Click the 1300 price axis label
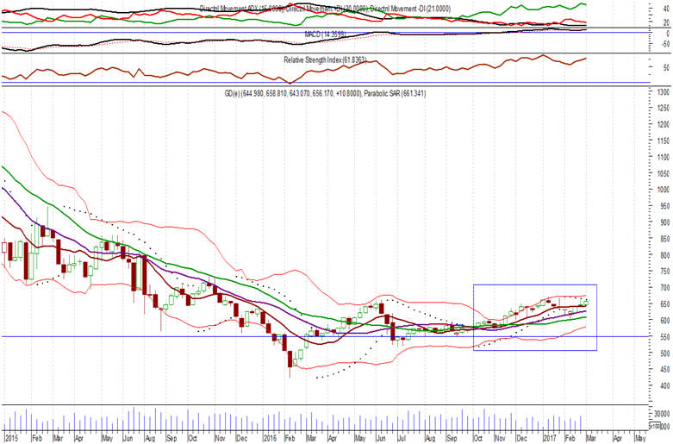This screenshot has width=673, height=444. pos(664,92)
